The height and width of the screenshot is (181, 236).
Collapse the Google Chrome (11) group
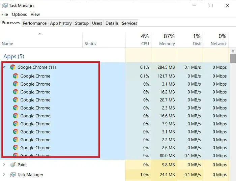[4, 67]
